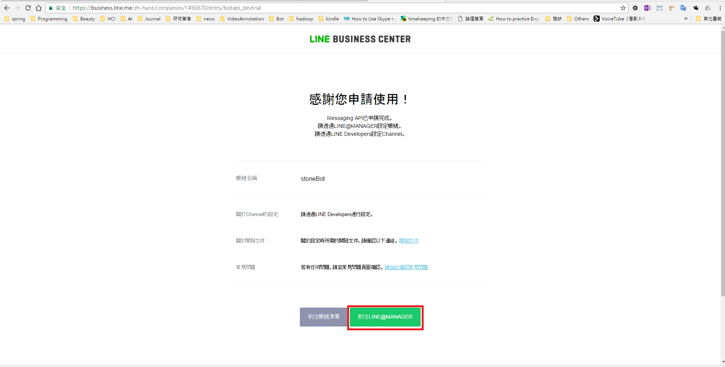Show more bookmarks with the chevron
Screen dimensions: 725x367
(686, 19)
